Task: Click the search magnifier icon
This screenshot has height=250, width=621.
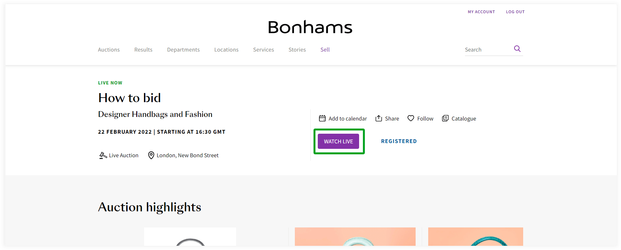Action: 517,49
